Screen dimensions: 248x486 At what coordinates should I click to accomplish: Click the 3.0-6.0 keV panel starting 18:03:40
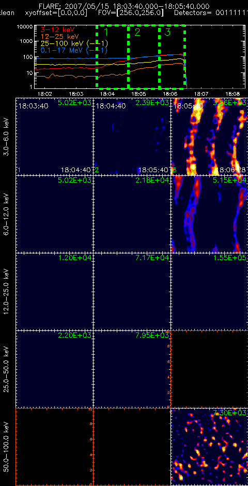coord(54,136)
